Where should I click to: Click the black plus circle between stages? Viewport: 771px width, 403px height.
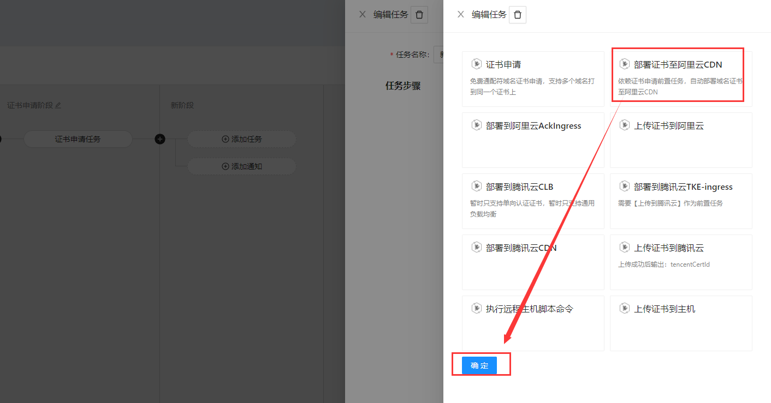pos(160,139)
